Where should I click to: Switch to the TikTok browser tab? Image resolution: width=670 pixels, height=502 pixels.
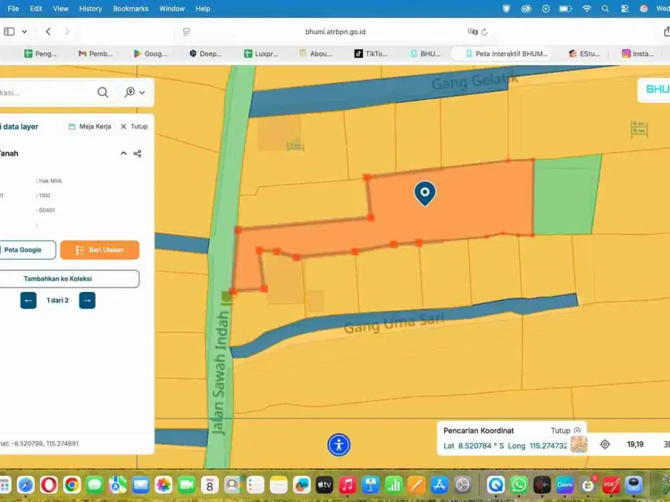pos(371,54)
